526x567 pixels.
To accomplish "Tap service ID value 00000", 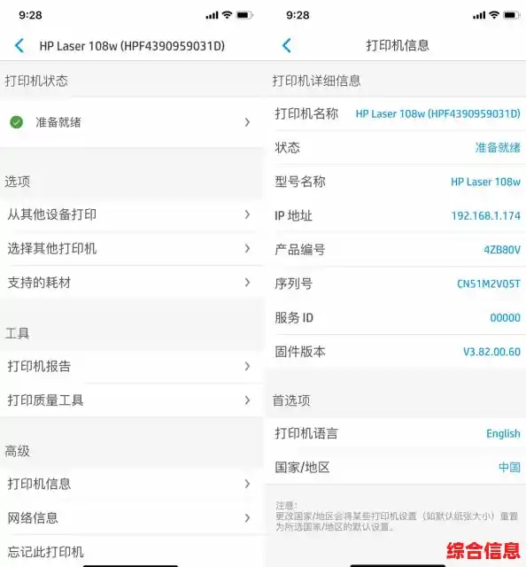I will click(505, 318).
